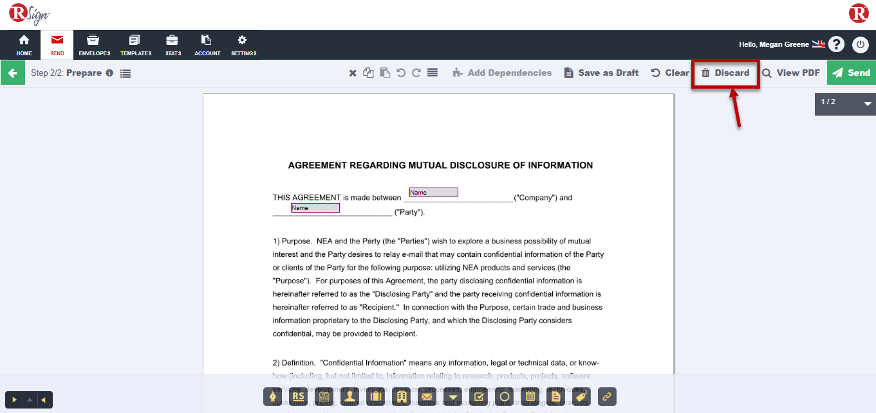Click the left-pointing arrow in bottom-left panel
Image resolution: width=876 pixels, height=413 pixels.
44,400
